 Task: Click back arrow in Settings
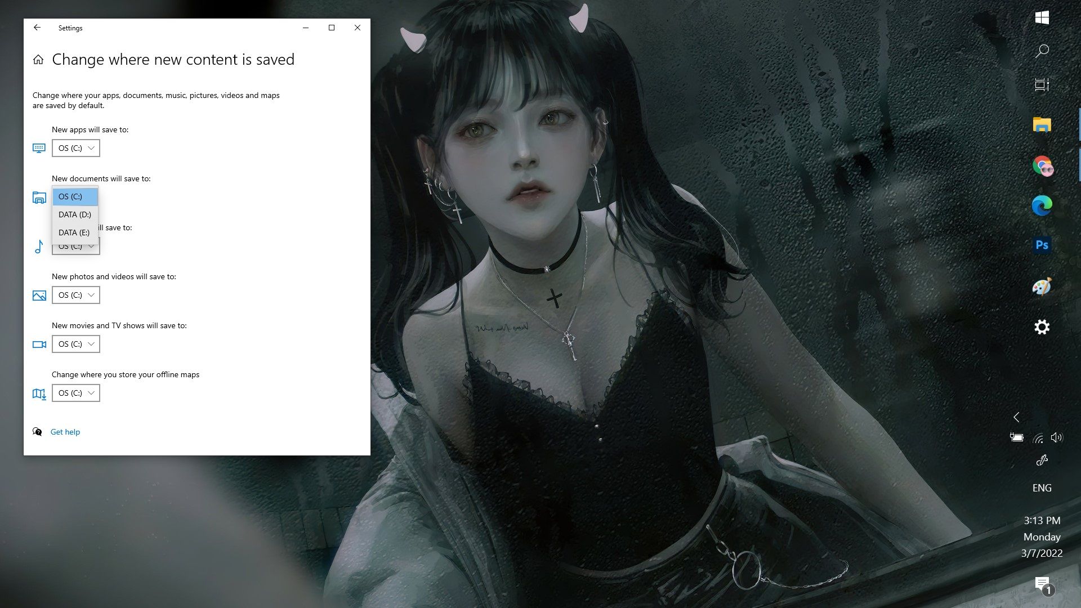pyautogui.click(x=37, y=28)
